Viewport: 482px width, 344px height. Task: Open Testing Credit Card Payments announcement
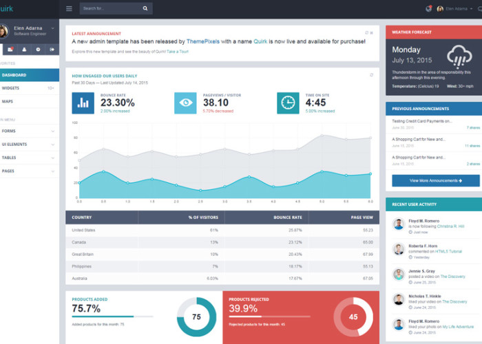coord(422,121)
